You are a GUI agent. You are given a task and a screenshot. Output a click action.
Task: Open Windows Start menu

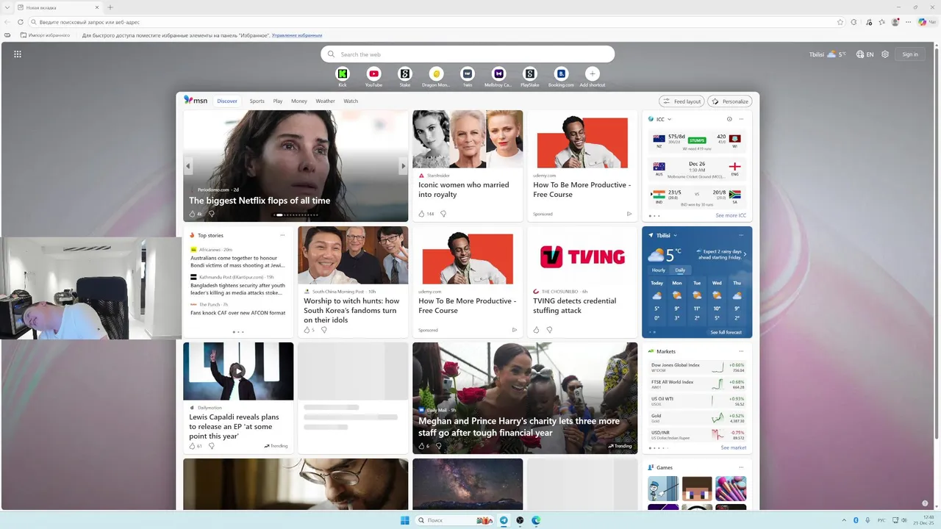pos(405,520)
